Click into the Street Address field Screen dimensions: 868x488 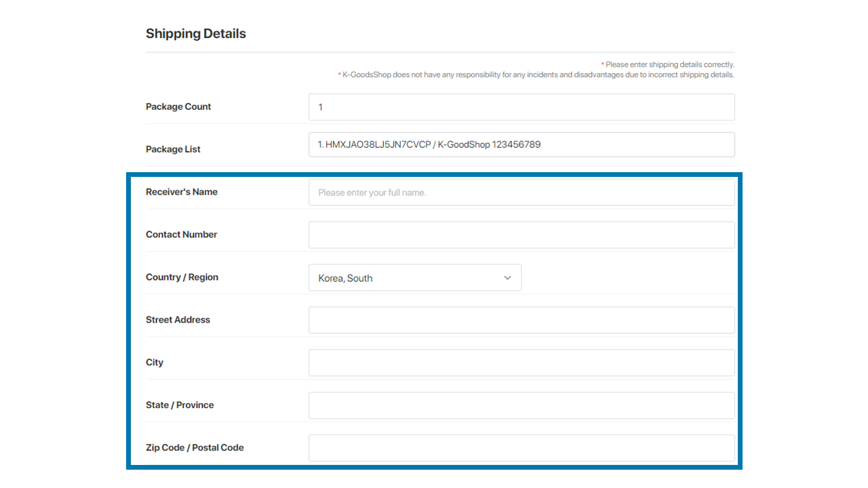pyautogui.click(x=521, y=321)
